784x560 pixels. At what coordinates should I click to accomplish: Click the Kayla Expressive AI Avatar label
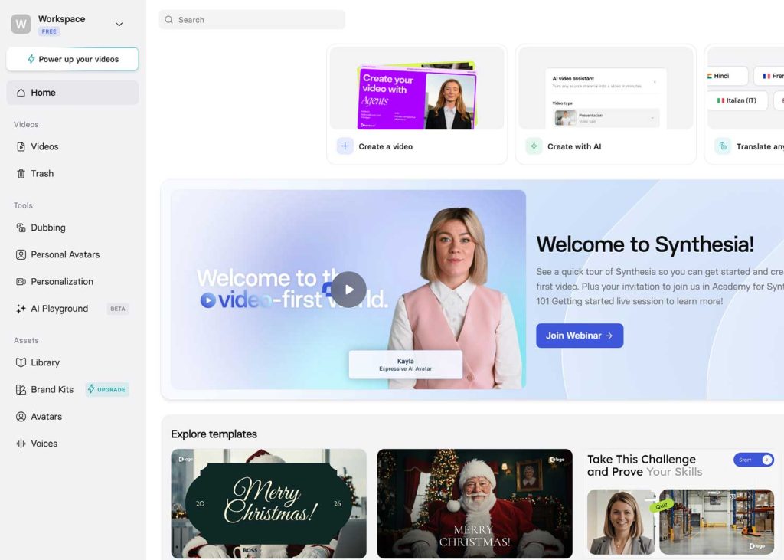pos(406,365)
